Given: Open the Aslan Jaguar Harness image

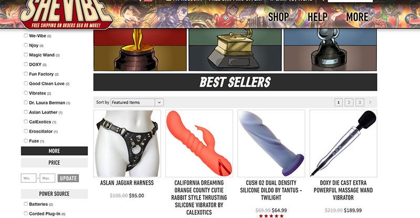Looking at the screenshot, I should pyautogui.click(x=127, y=143).
